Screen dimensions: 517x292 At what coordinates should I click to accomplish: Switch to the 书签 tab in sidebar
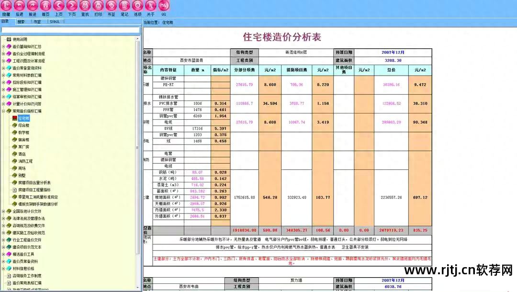point(37,22)
